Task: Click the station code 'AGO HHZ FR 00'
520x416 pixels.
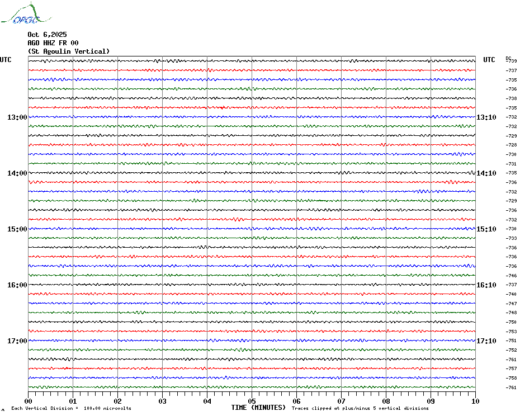Action: [53, 43]
